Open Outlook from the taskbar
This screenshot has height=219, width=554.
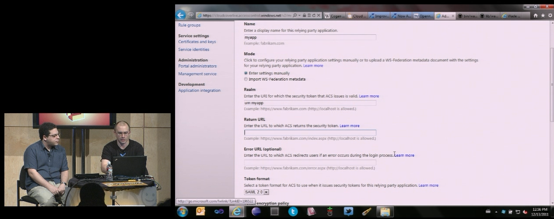pos(201,212)
